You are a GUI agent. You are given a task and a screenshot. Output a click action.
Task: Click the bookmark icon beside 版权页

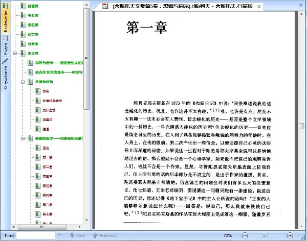(23, 25)
